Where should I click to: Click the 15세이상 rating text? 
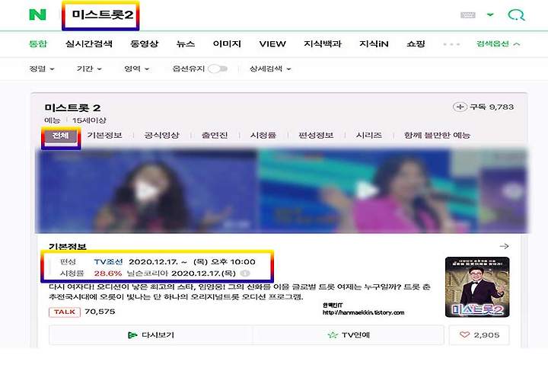[89, 120]
